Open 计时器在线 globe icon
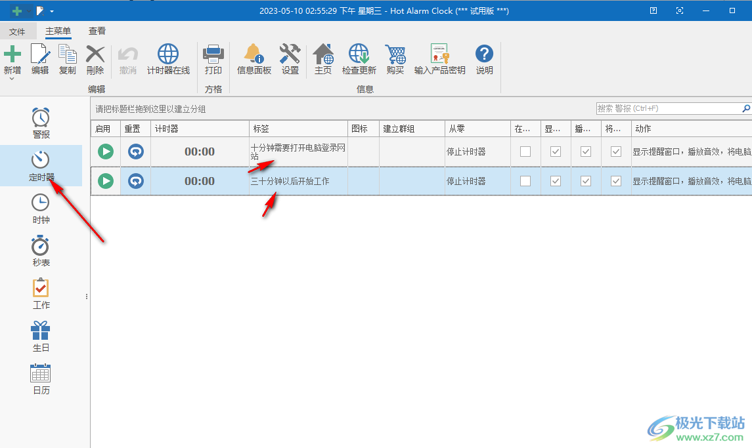Screen dimensions: 752x448 pos(168,54)
